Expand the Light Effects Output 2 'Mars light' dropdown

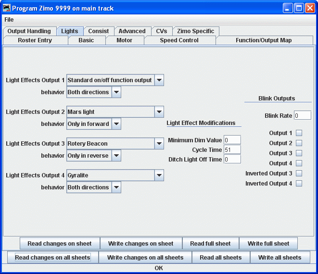point(115,112)
